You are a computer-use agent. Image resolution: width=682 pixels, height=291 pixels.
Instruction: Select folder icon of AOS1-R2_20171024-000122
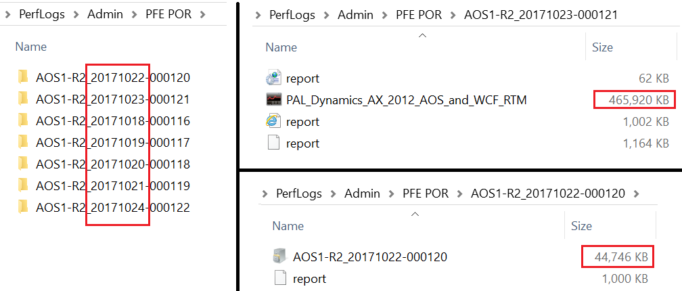[23, 208]
